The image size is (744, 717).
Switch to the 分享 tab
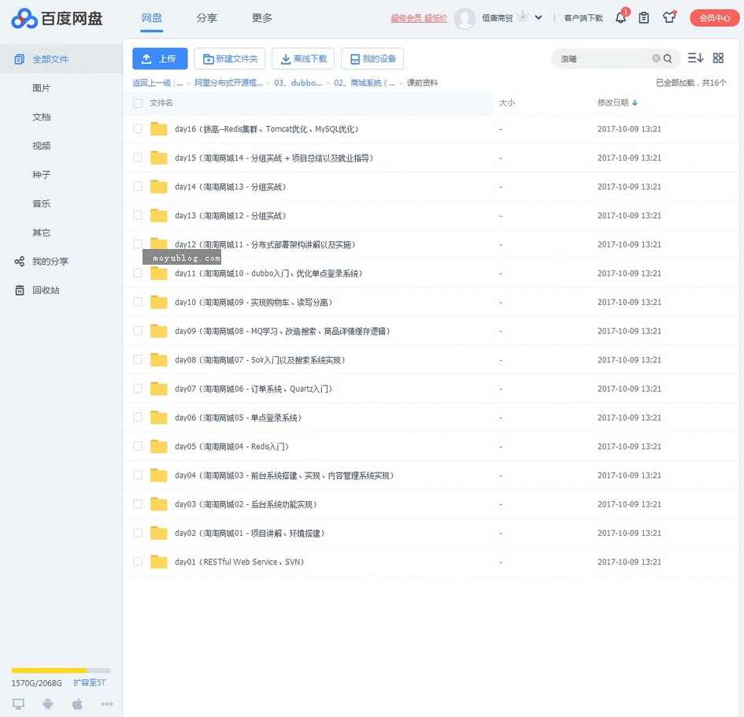pyautogui.click(x=207, y=17)
